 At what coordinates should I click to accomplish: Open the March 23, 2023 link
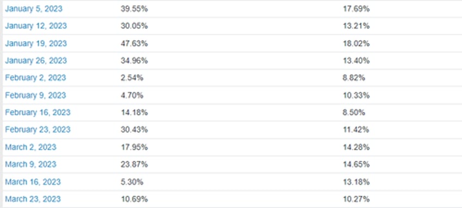click(x=33, y=199)
